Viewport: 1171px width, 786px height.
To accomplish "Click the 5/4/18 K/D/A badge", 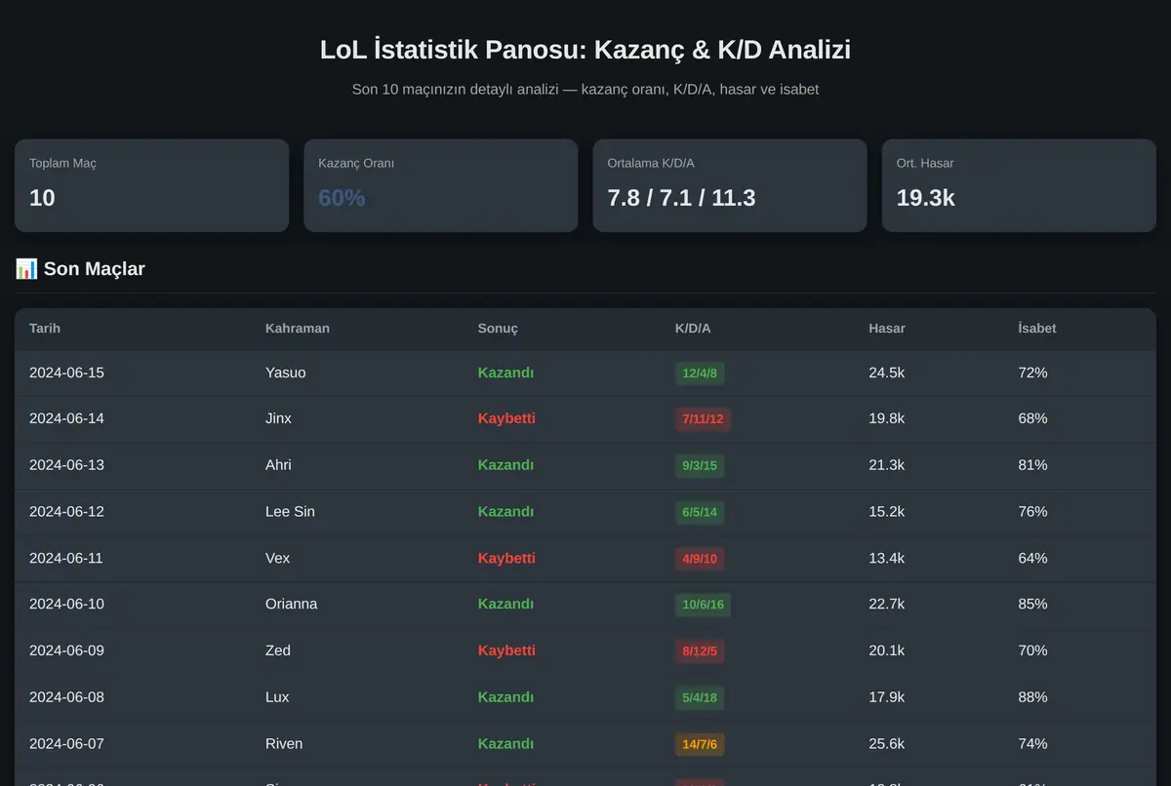I will click(x=700, y=697).
